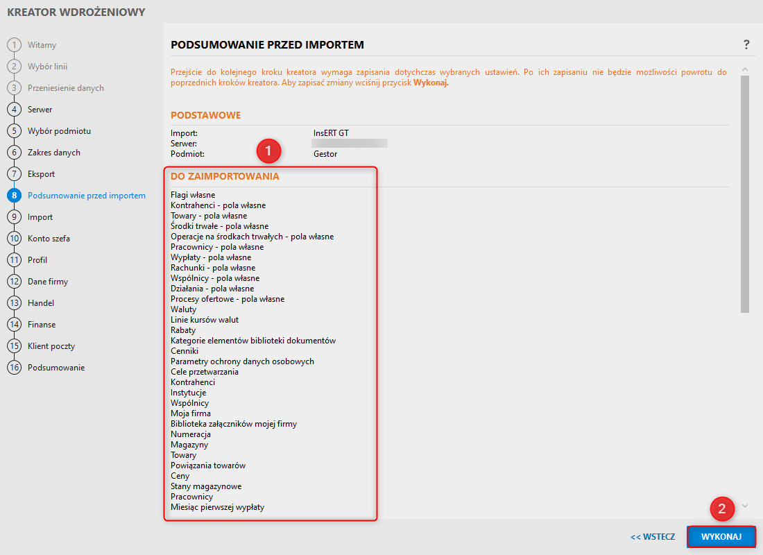Screen dimensions: 763x555
Task: Select step 7 circle icon Eksport
Action: [x=14, y=174]
